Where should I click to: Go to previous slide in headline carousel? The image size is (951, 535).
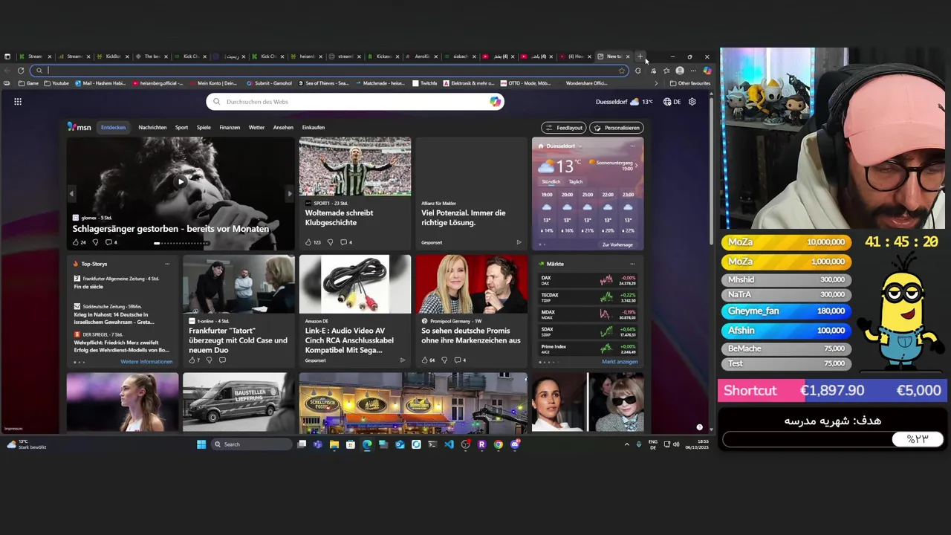[72, 193]
